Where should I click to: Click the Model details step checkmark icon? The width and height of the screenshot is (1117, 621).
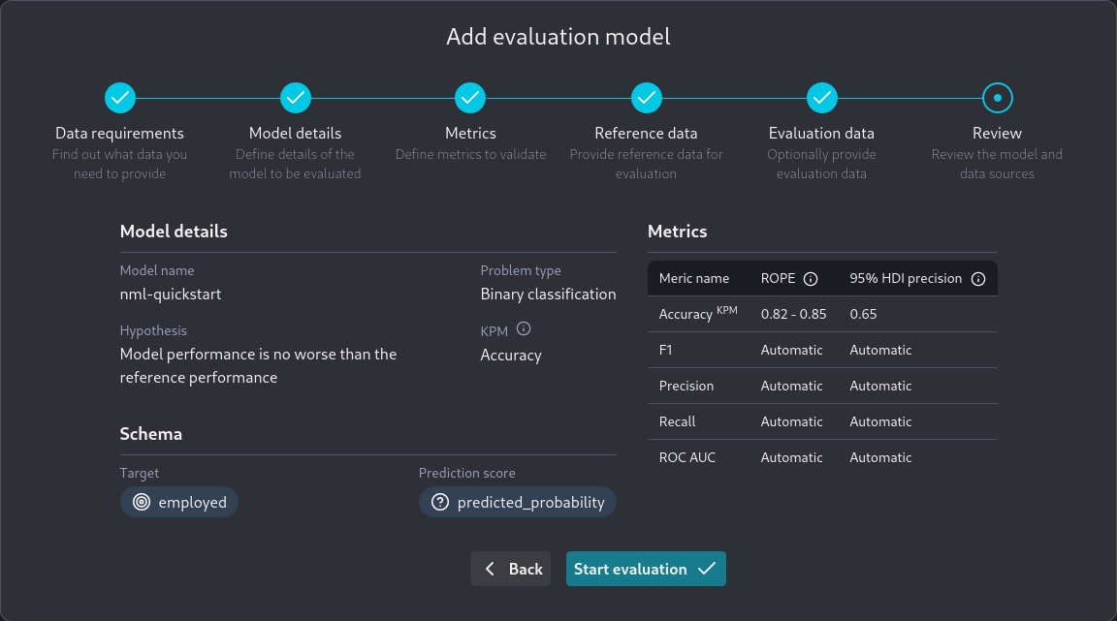coord(296,98)
